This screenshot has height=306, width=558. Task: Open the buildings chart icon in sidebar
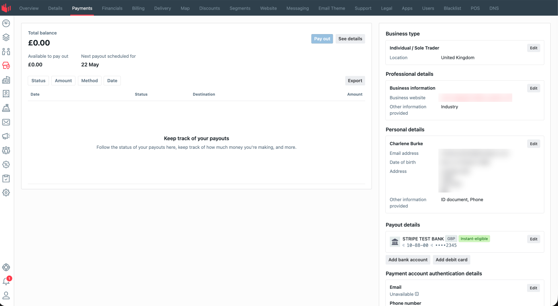(6, 80)
